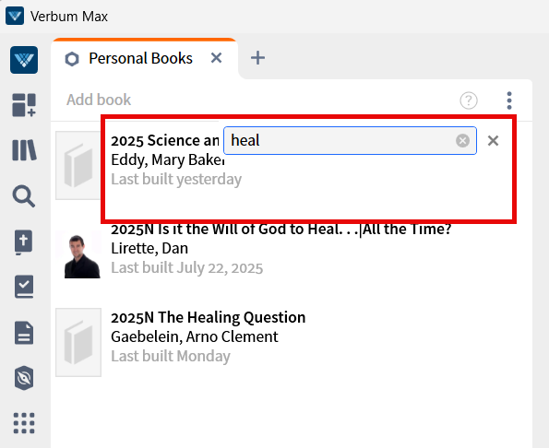Select 2025N The Healing Question title
The height and width of the screenshot is (448, 549).
click(208, 317)
